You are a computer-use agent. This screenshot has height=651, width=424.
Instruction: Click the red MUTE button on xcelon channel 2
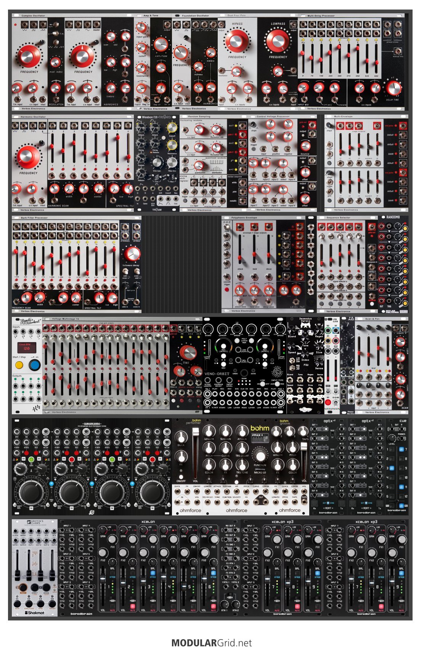coord(132,606)
